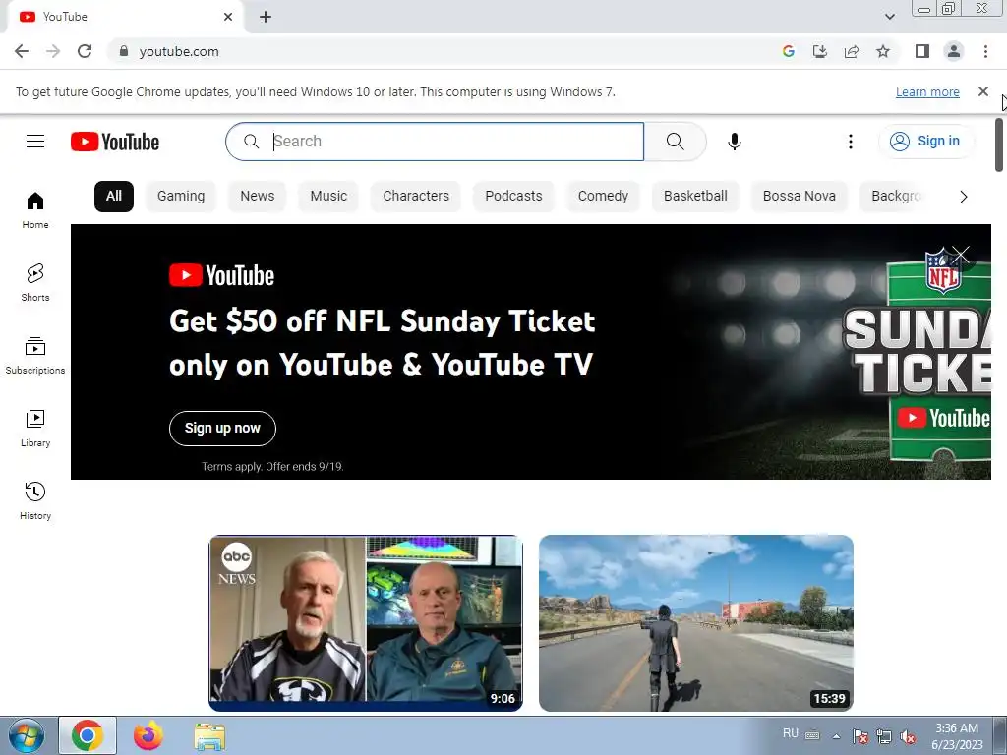The height and width of the screenshot is (755, 1007).
Task: Select the Gaming category chip
Action: click(x=181, y=197)
